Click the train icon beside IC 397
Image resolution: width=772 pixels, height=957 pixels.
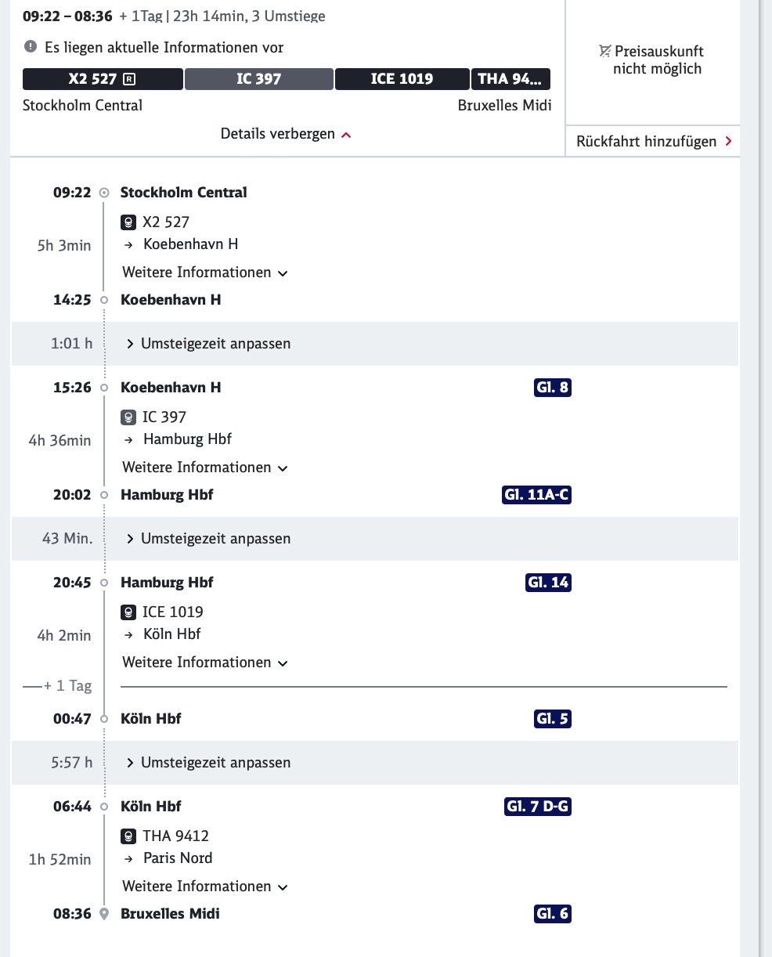(128, 417)
